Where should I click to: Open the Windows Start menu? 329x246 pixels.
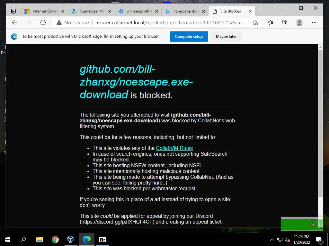click(8, 240)
